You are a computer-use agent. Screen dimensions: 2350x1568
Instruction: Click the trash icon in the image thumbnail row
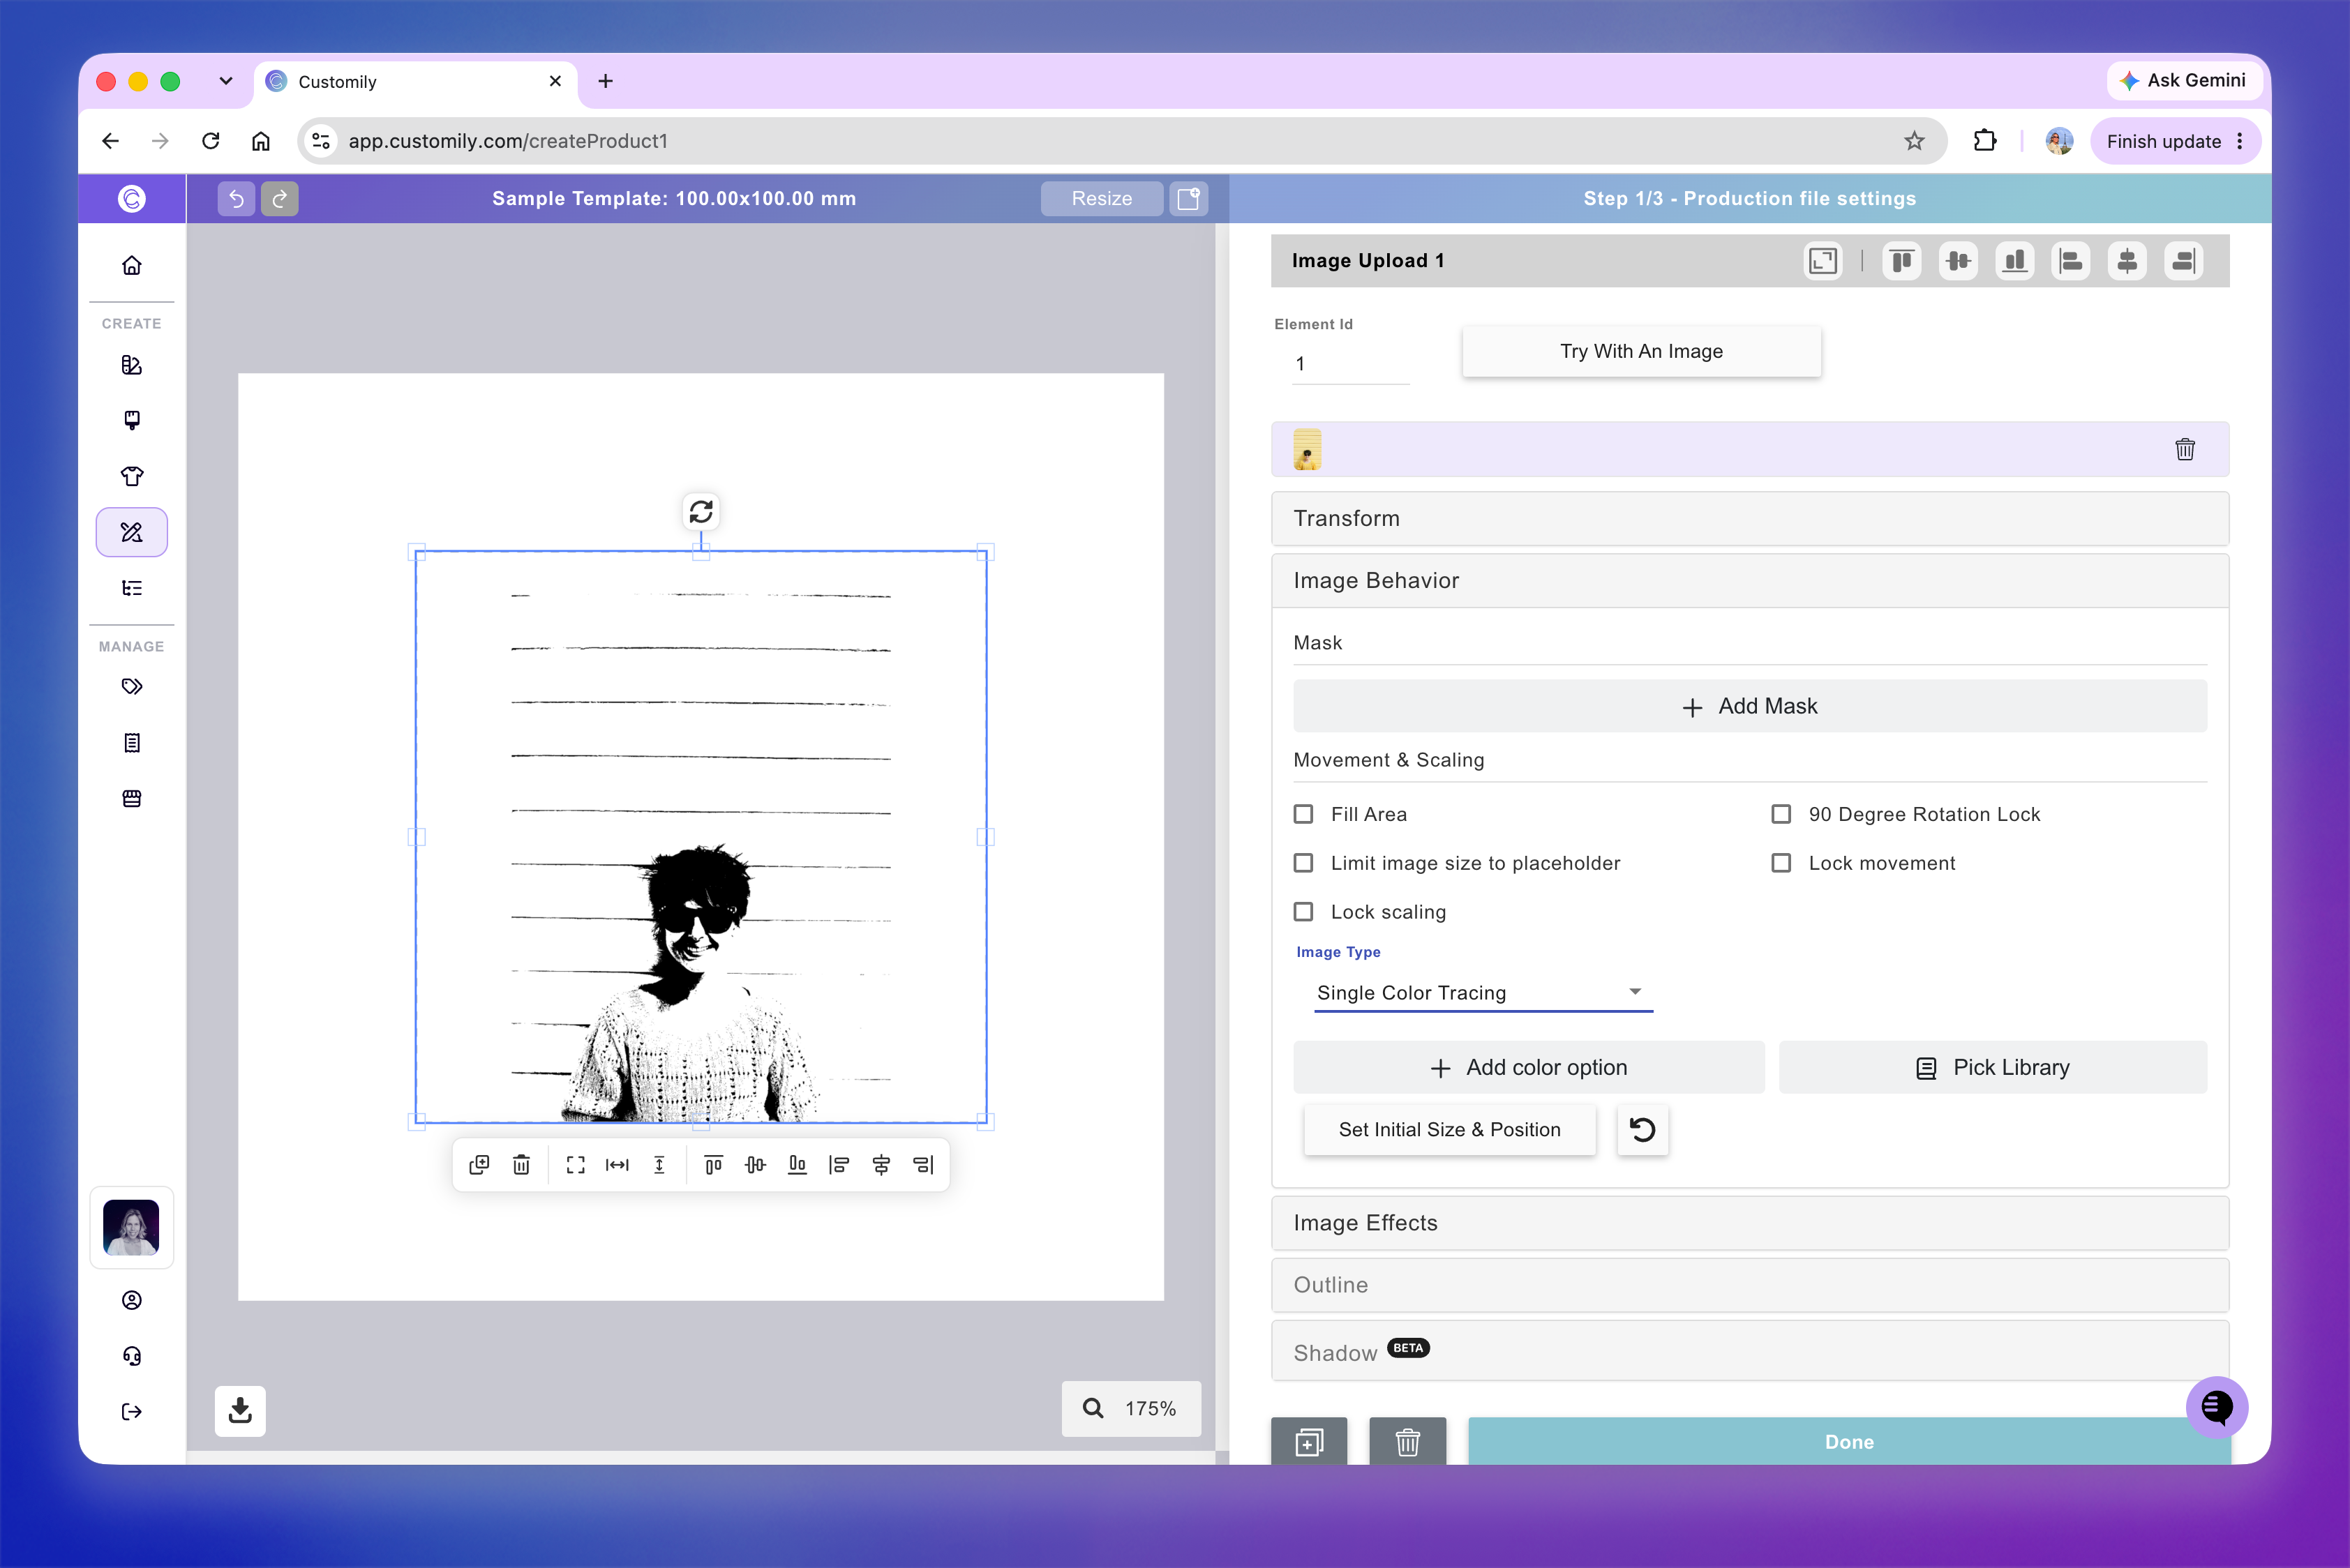[2185, 449]
